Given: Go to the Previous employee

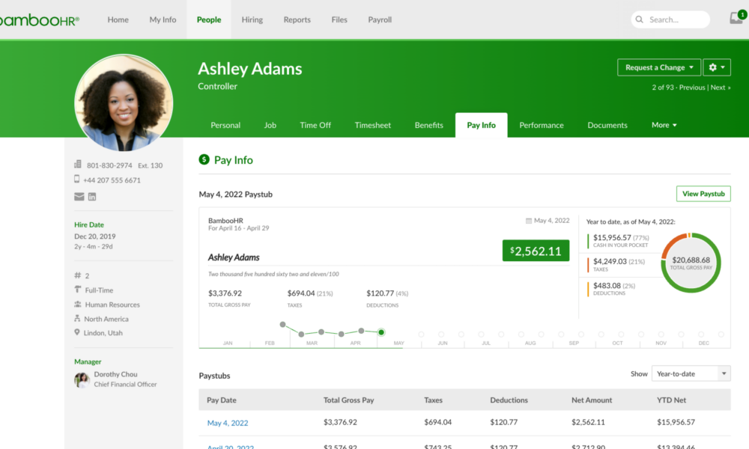Looking at the screenshot, I should coord(691,88).
